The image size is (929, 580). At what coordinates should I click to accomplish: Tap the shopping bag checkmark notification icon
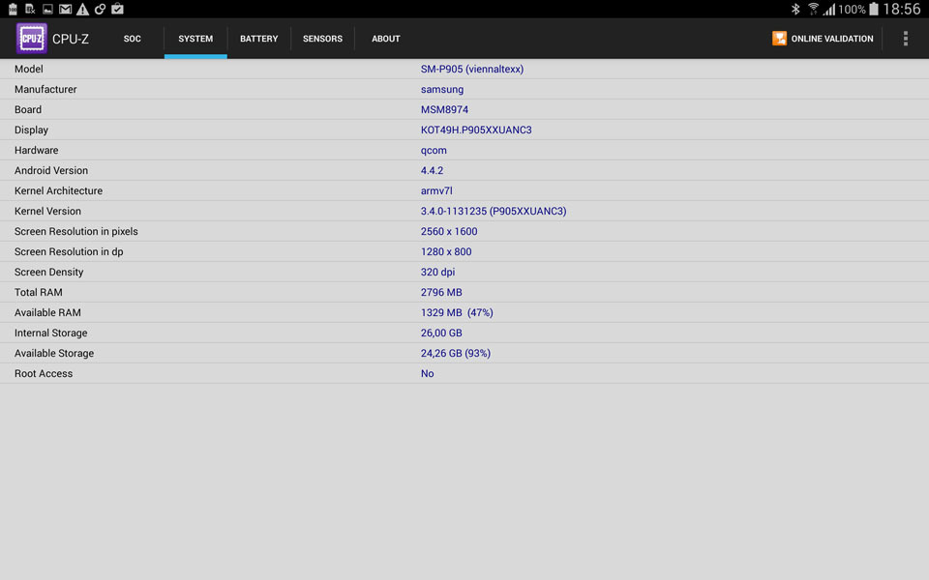(117, 9)
